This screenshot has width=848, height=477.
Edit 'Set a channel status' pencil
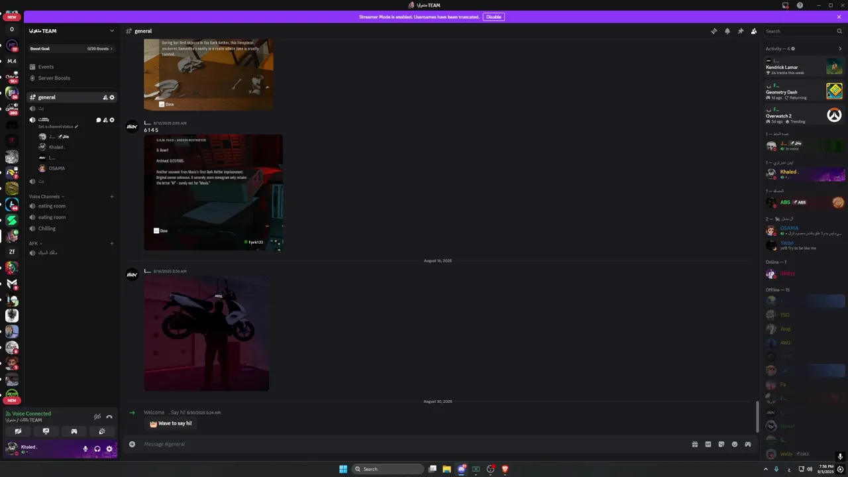(x=76, y=127)
